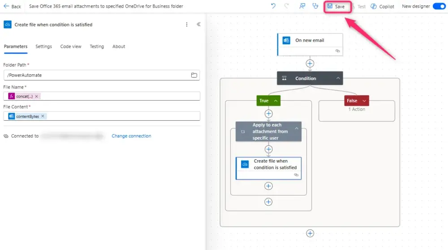The width and height of the screenshot is (448, 250).
Task: Go Back using the top-left arrow
Action: pyautogui.click(x=12, y=7)
